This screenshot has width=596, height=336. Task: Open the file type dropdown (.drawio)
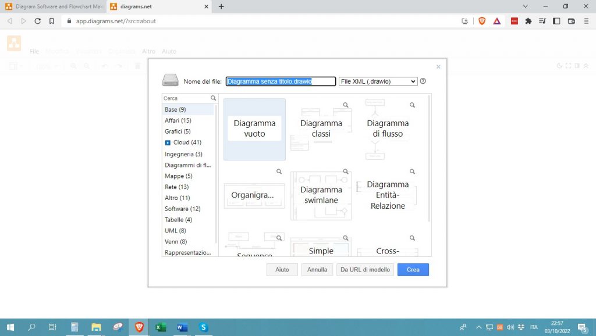[378, 81]
